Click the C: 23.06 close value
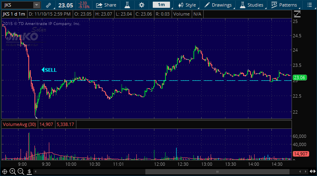This screenshot has height=176, width=317. (x=144, y=14)
